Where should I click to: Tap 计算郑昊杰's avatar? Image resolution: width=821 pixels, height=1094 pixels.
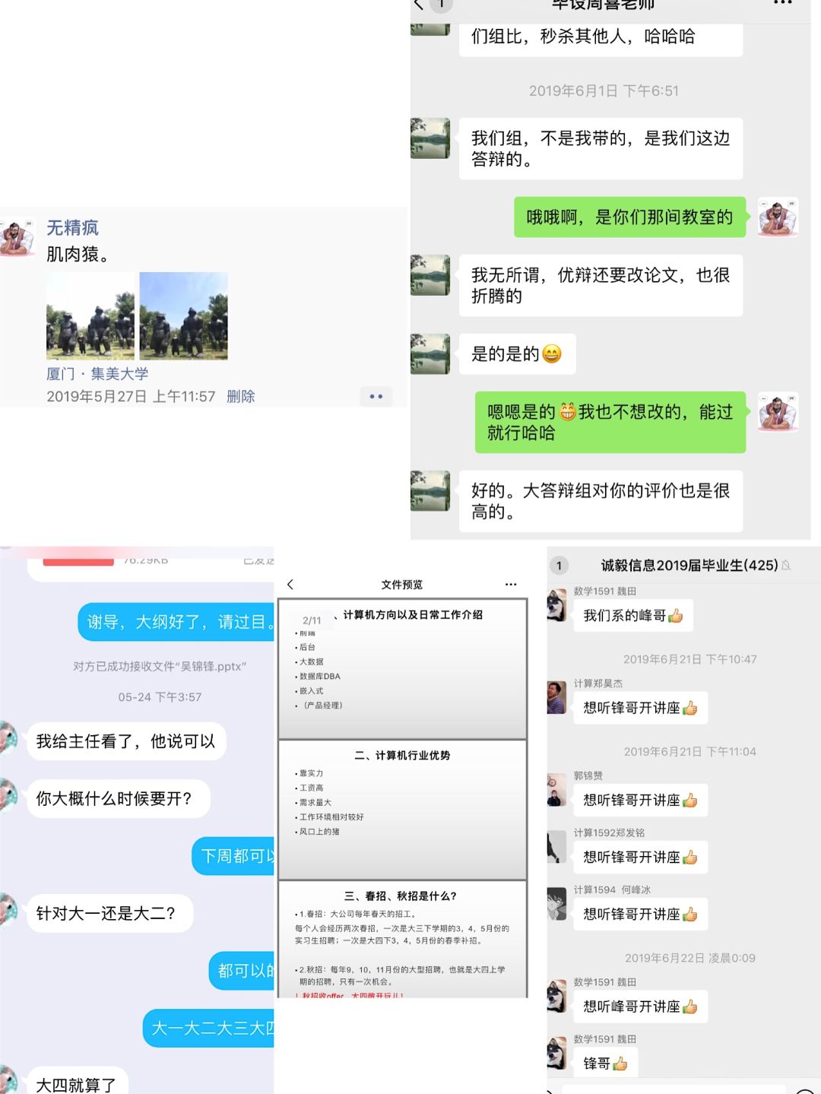(557, 697)
